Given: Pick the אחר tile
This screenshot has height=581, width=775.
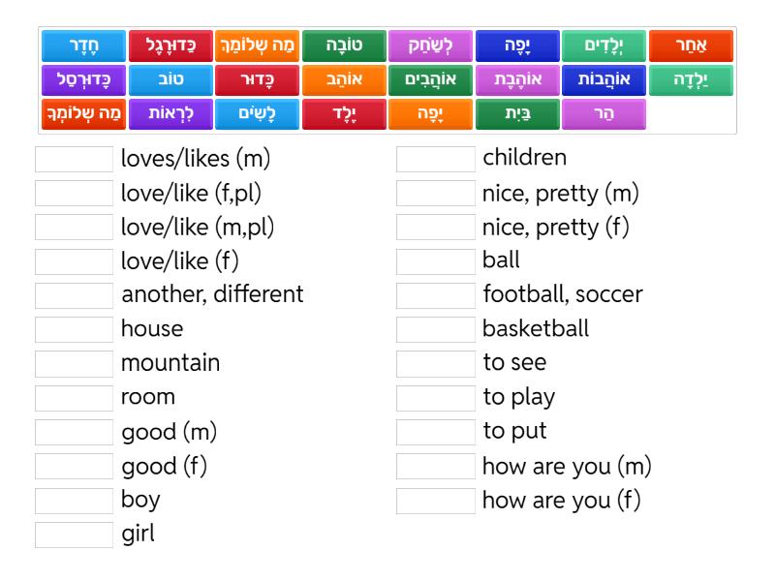Looking at the screenshot, I should coord(691,46).
